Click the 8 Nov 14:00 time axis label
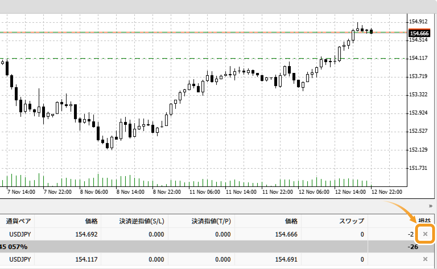Screen dimensions: 437x269 (x=131, y=192)
